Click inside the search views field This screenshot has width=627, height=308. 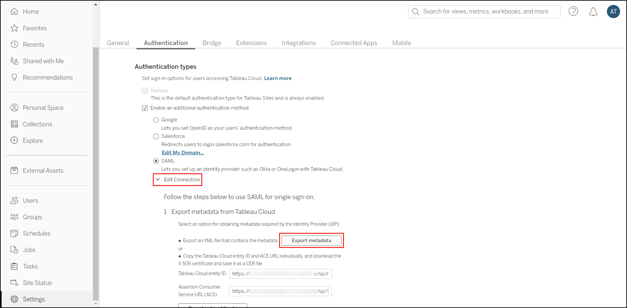[484, 12]
